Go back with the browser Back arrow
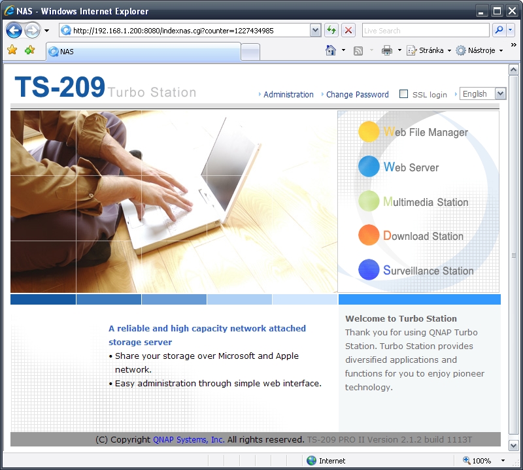This screenshot has height=470, width=523. [14, 31]
